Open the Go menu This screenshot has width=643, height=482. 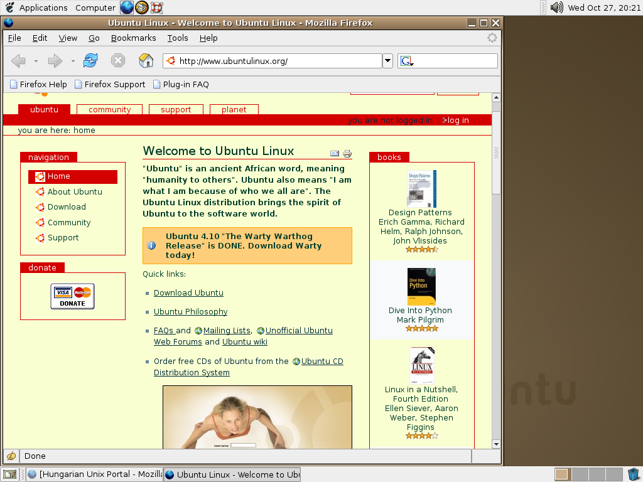94,38
